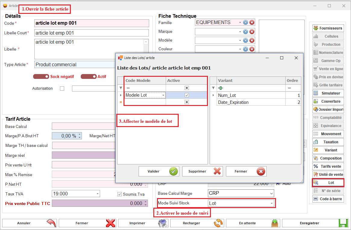Click the green plus icon beside Couleur

[246, 49]
